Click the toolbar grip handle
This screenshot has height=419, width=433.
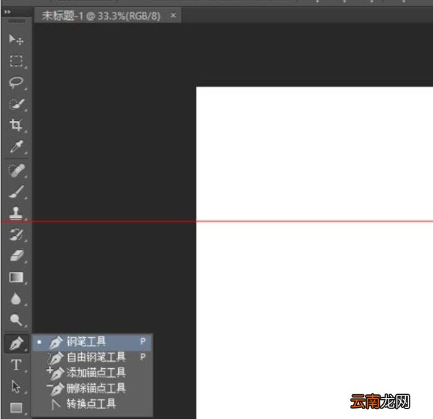tap(16, 21)
